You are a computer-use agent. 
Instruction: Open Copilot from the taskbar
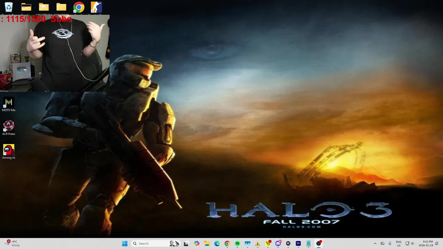click(x=197, y=243)
